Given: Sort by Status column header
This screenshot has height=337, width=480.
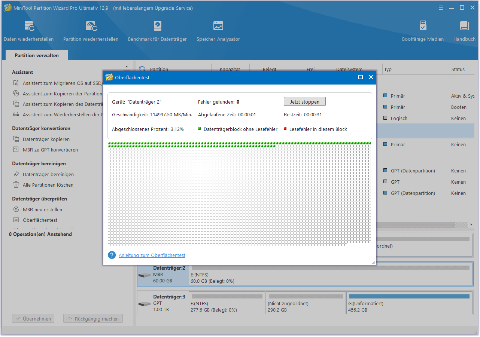Looking at the screenshot, I should coord(458,69).
